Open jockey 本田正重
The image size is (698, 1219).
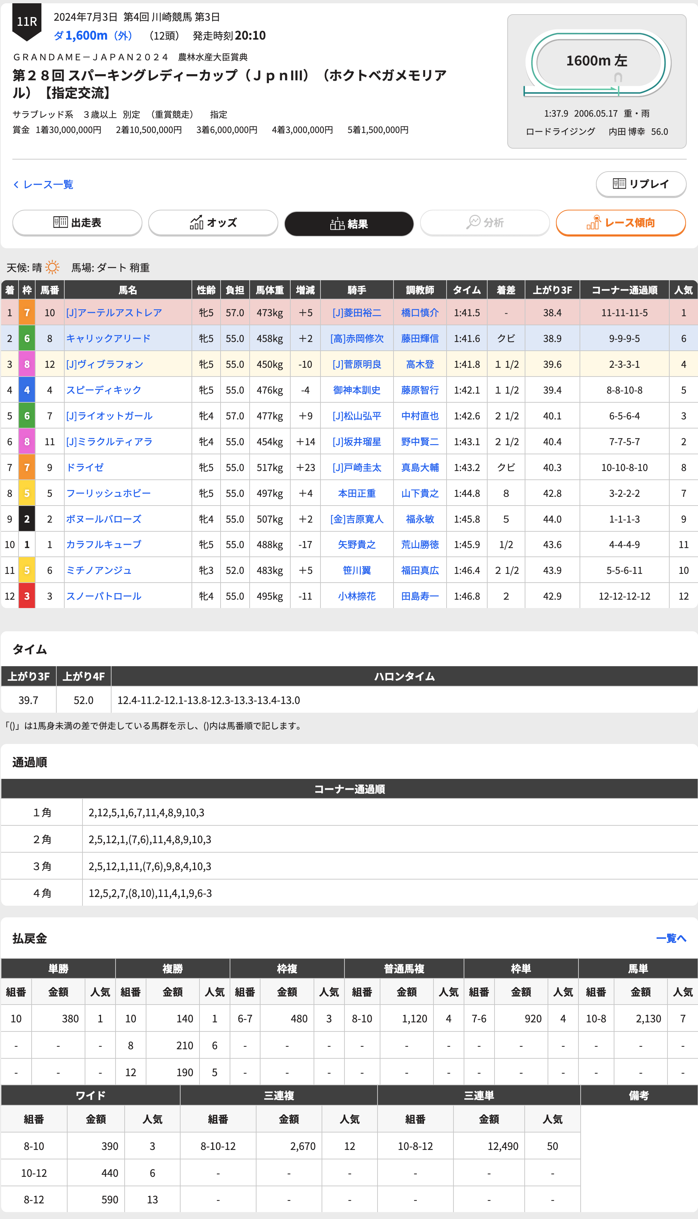click(x=357, y=494)
